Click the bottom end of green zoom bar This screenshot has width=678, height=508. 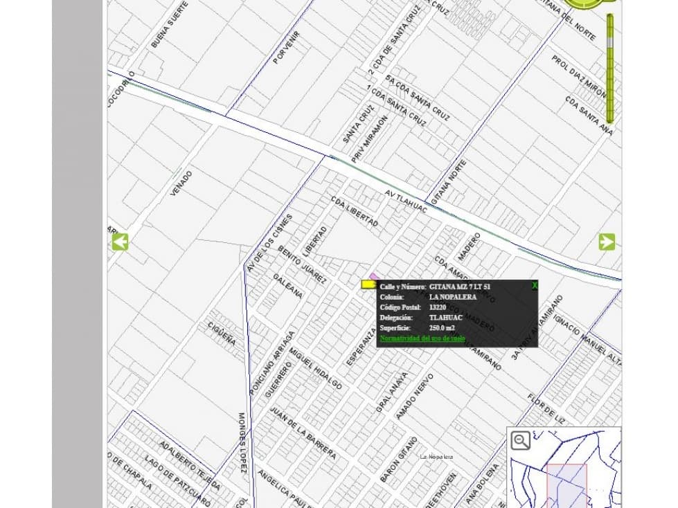(x=609, y=119)
